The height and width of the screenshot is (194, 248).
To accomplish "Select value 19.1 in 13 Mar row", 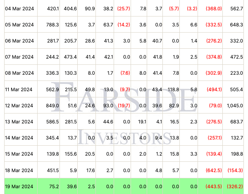I will click(142, 122).
